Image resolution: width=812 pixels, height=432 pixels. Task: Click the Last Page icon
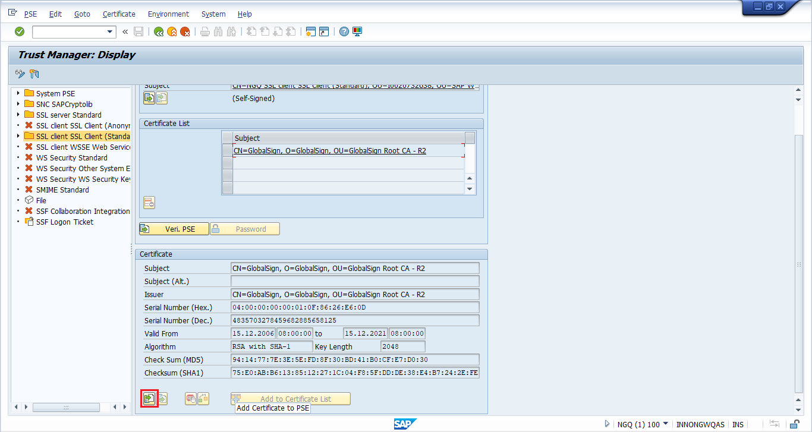click(291, 31)
